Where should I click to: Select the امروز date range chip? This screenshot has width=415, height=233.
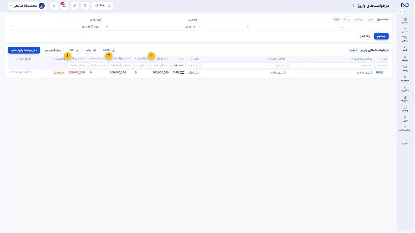pyautogui.click(x=370, y=19)
